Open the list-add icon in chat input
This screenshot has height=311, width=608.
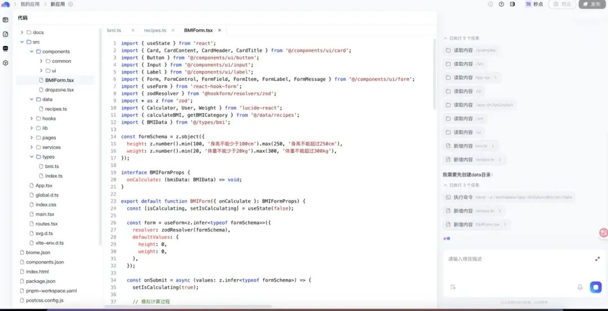click(453, 287)
